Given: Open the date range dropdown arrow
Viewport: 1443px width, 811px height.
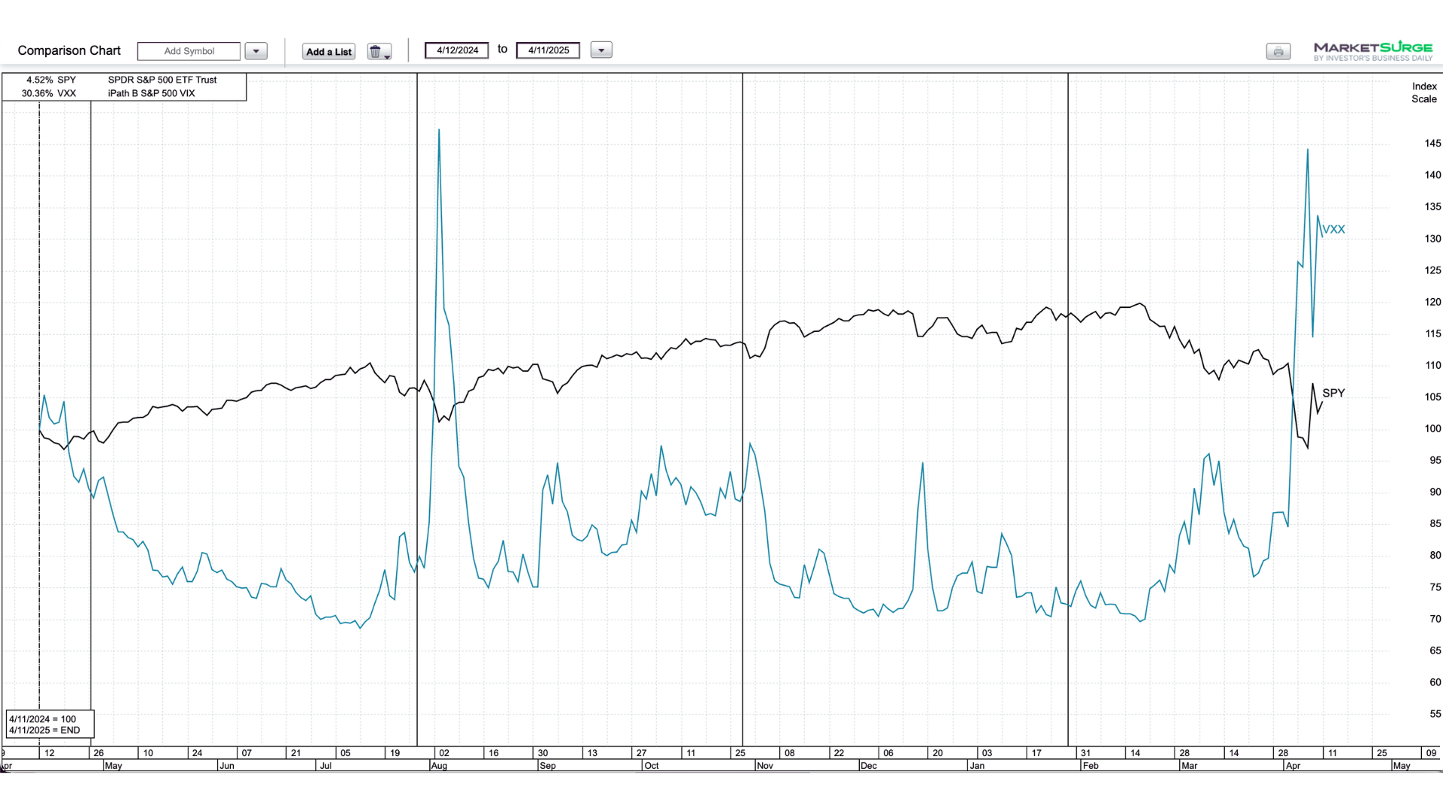Looking at the screenshot, I should pos(601,50).
